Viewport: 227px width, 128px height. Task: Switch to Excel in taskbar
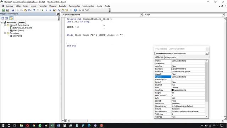coord(52,126)
